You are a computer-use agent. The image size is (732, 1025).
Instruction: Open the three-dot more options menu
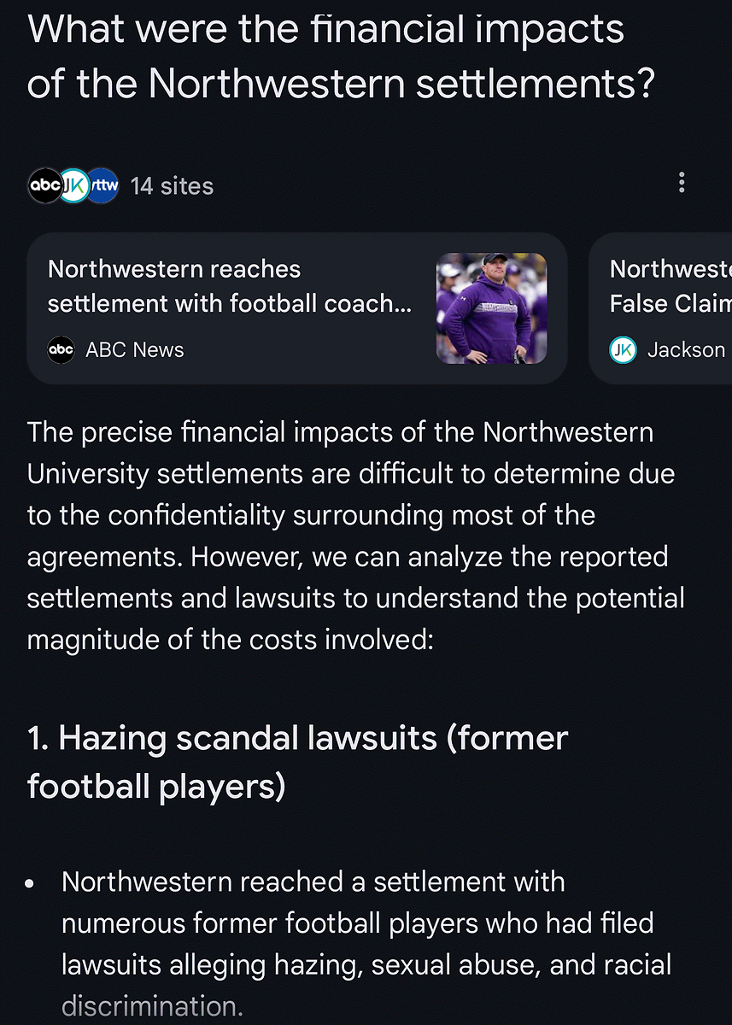(681, 183)
